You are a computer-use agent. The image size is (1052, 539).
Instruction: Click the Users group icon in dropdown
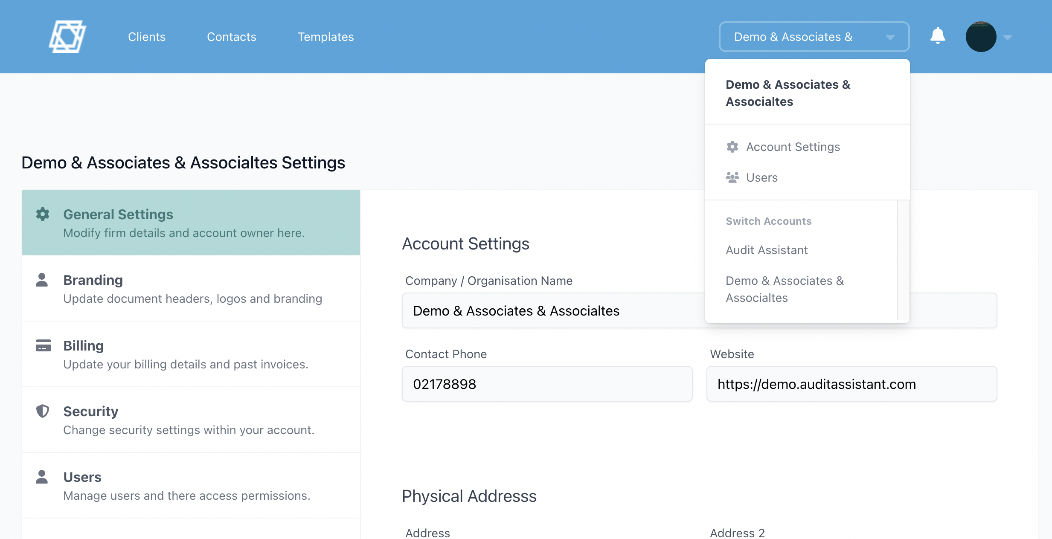tap(732, 177)
